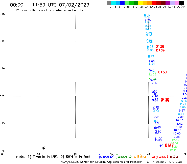Click the wave height value 9.06
Screen dimensions: 187x164
tap(152, 61)
